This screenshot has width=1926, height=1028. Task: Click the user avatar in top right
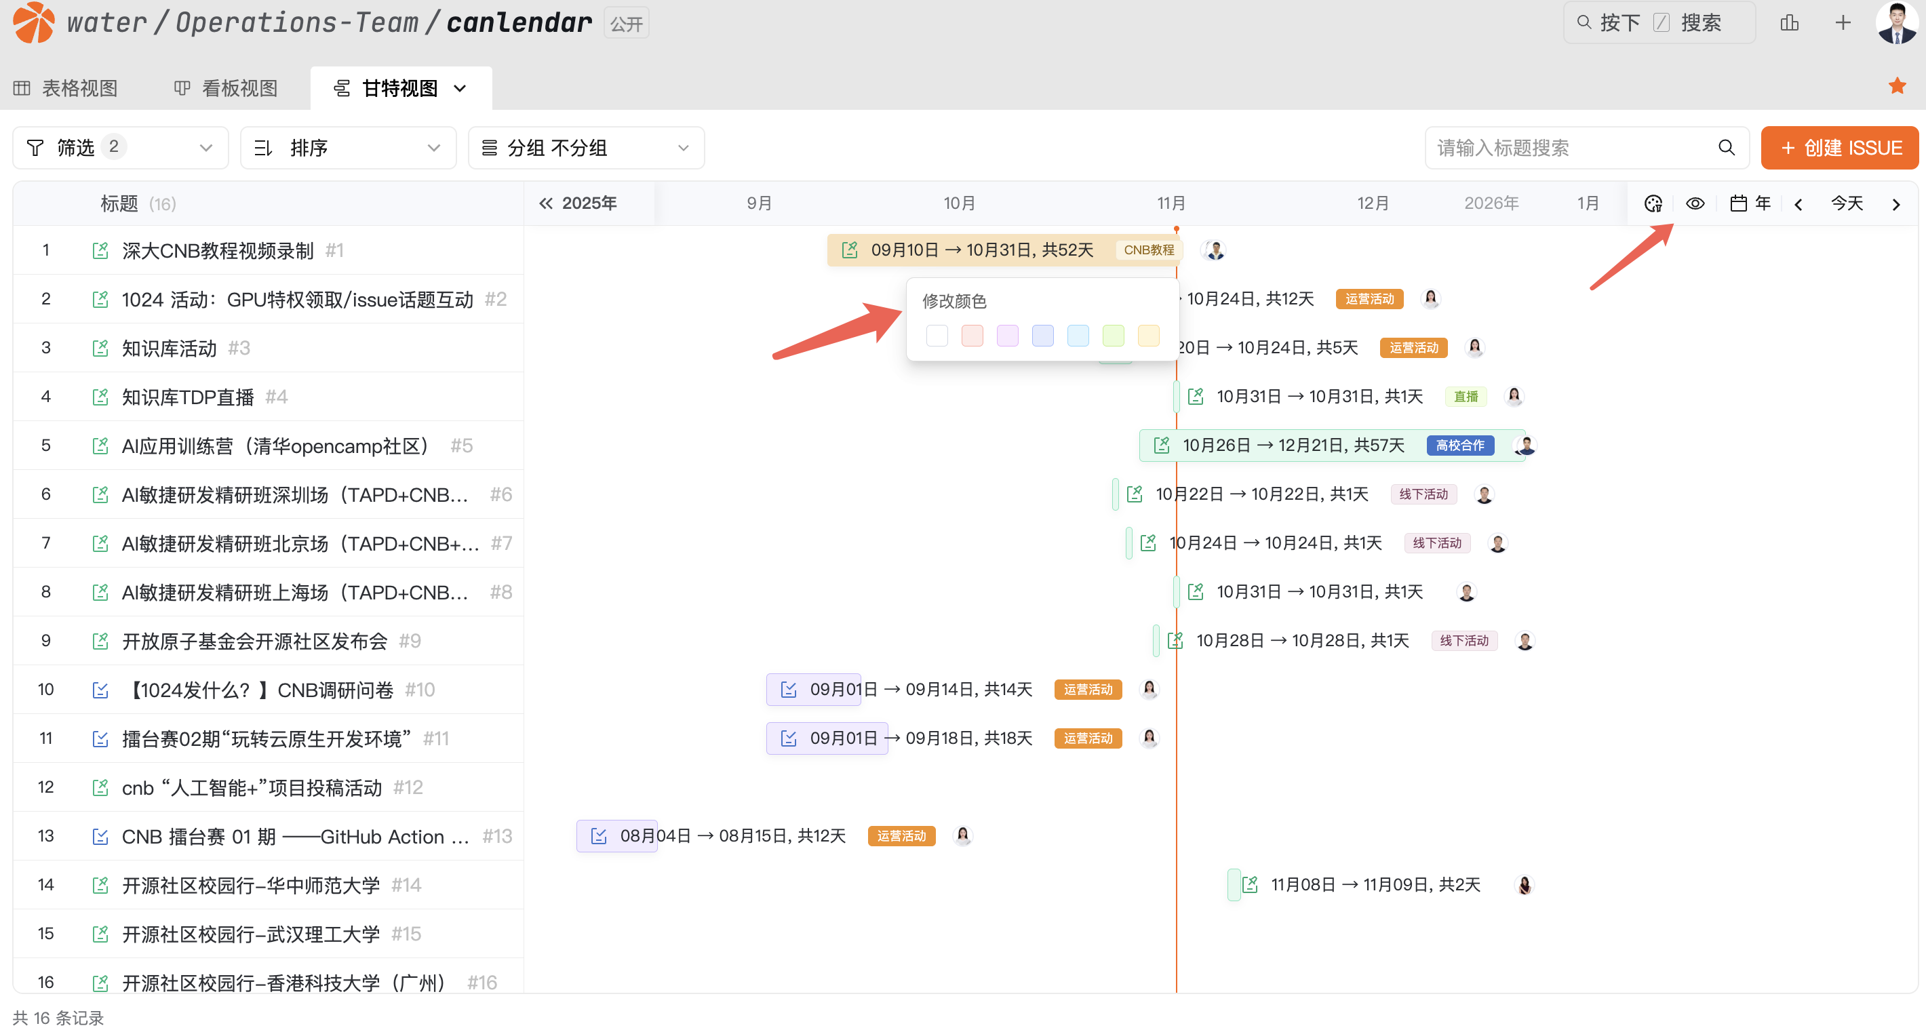[x=1898, y=23]
